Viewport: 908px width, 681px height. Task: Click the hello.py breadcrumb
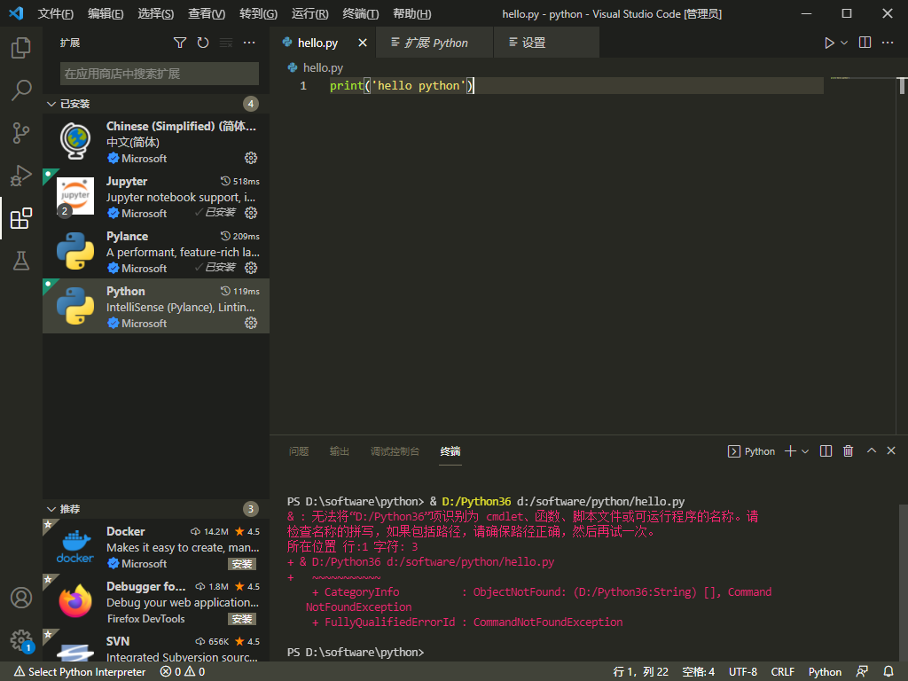(x=316, y=67)
